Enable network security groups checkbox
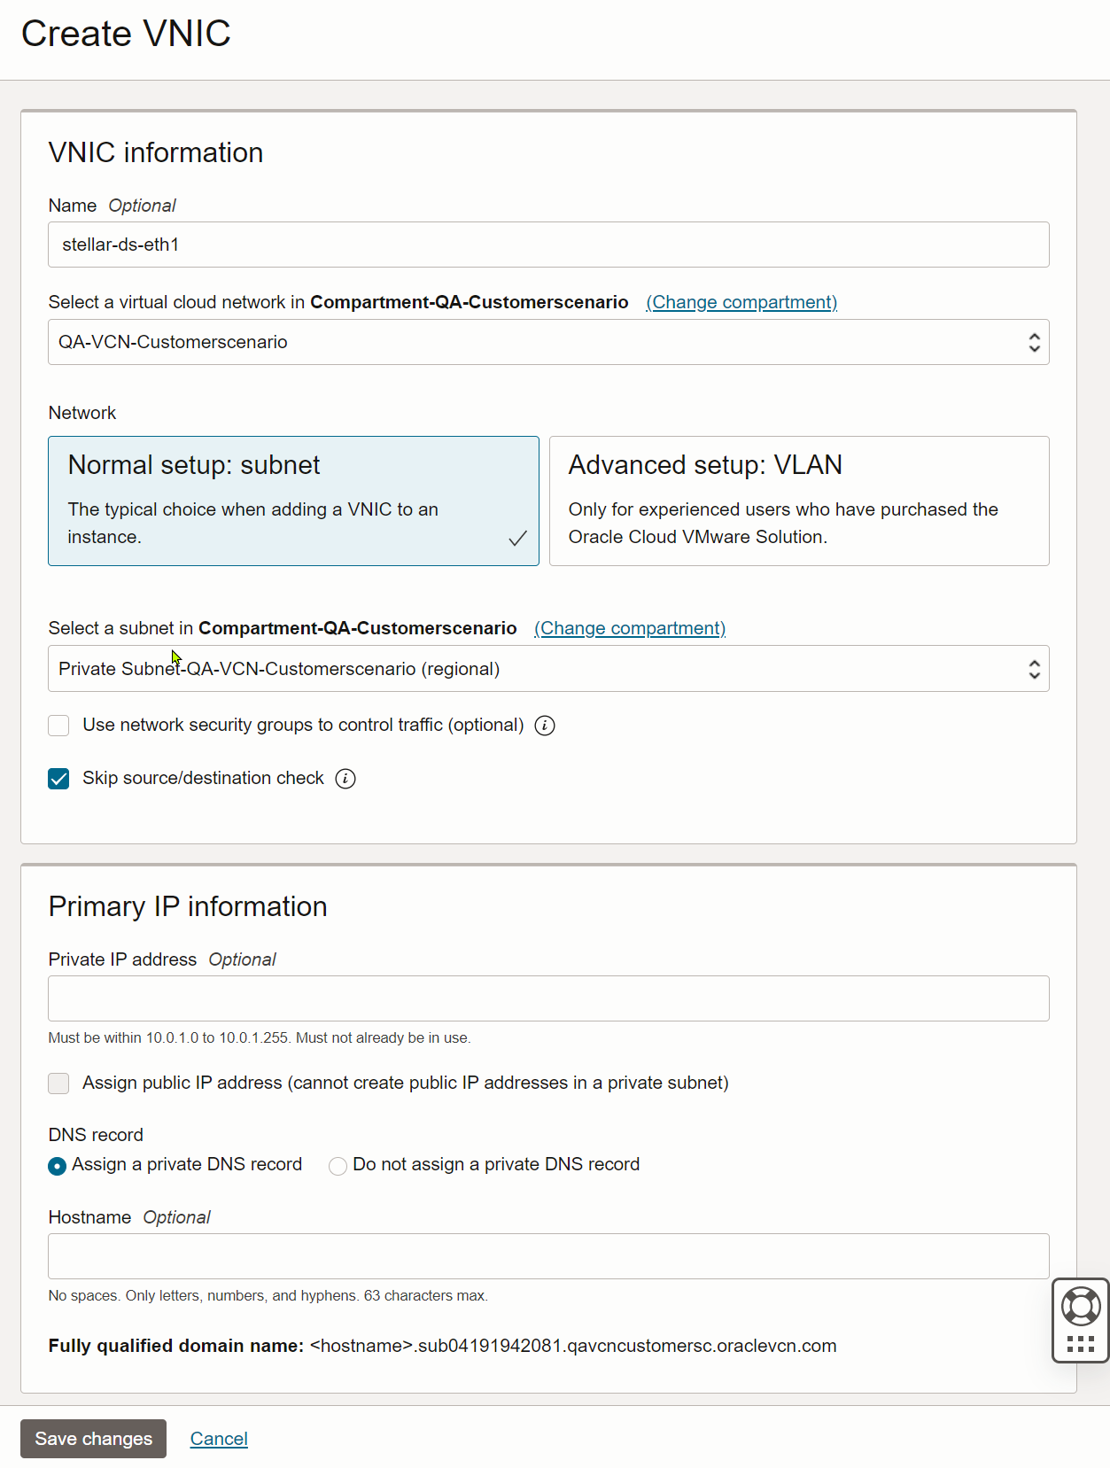 (58, 726)
